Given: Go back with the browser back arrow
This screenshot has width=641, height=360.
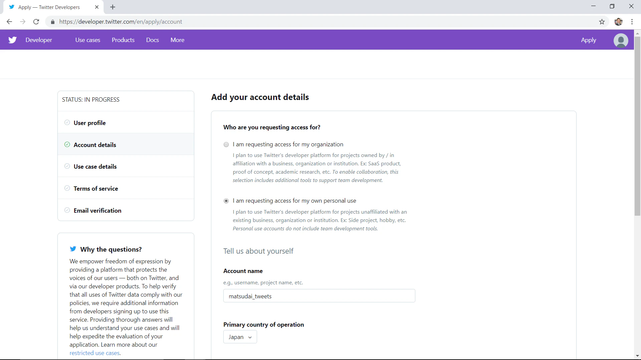Looking at the screenshot, I should point(9,22).
